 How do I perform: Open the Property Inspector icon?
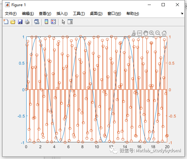click(x=70, y=22)
